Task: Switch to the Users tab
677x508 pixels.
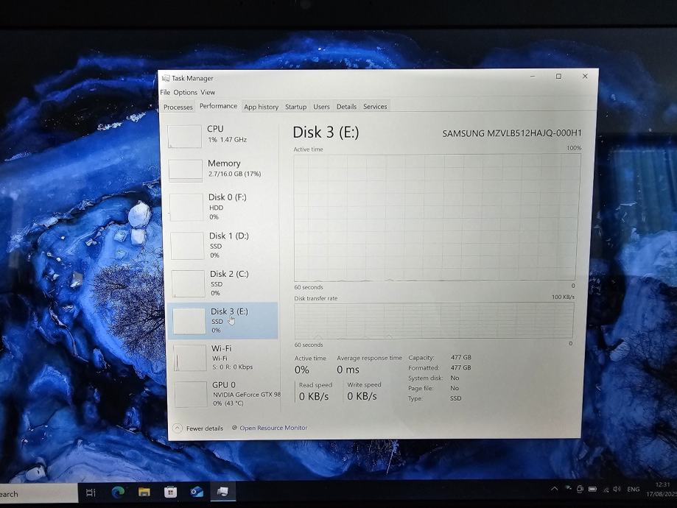Action: pyautogui.click(x=321, y=107)
